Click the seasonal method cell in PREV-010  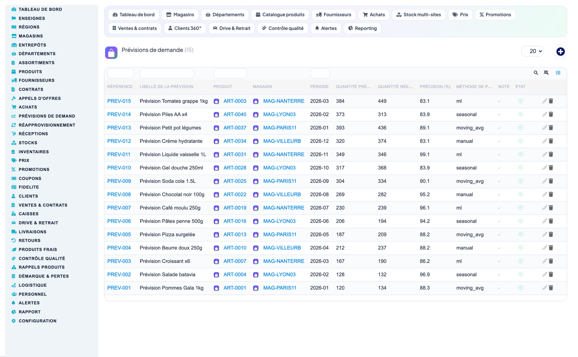(x=466, y=168)
